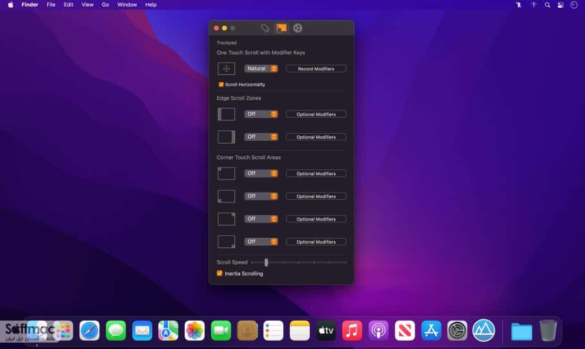585x349 pixels.
Task: Click the one touch scroll crosshair icon
Action: click(227, 69)
